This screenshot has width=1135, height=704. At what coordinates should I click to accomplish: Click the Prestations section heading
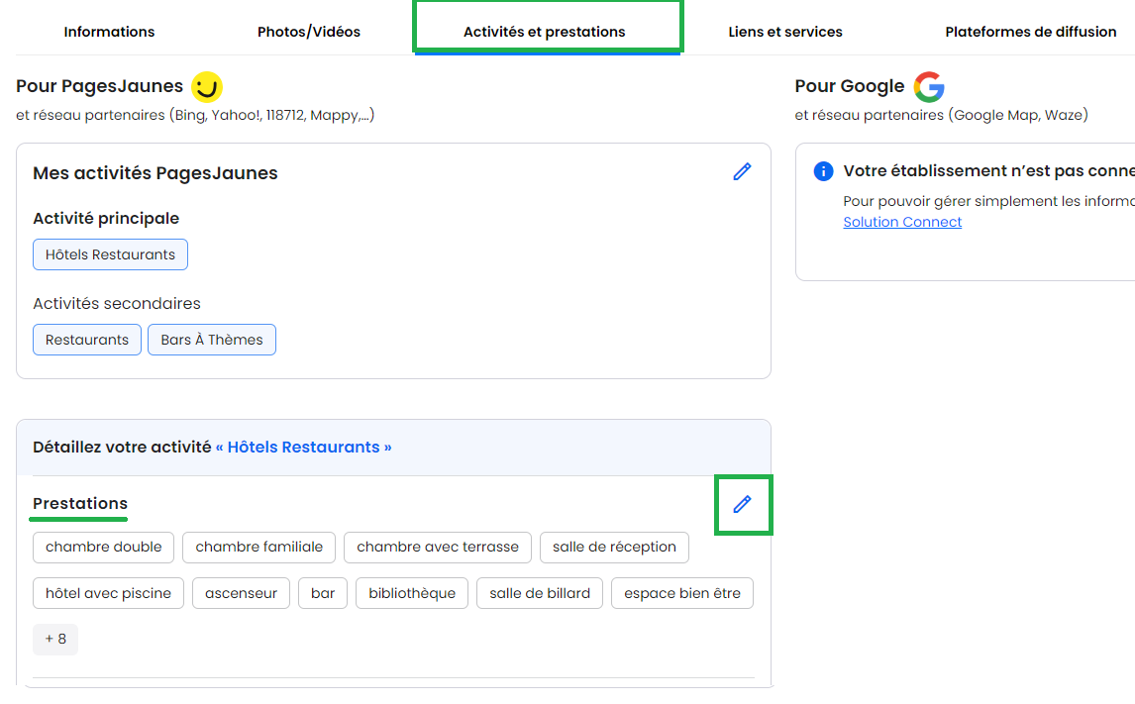pyautogui.click(x=80, y=504)
